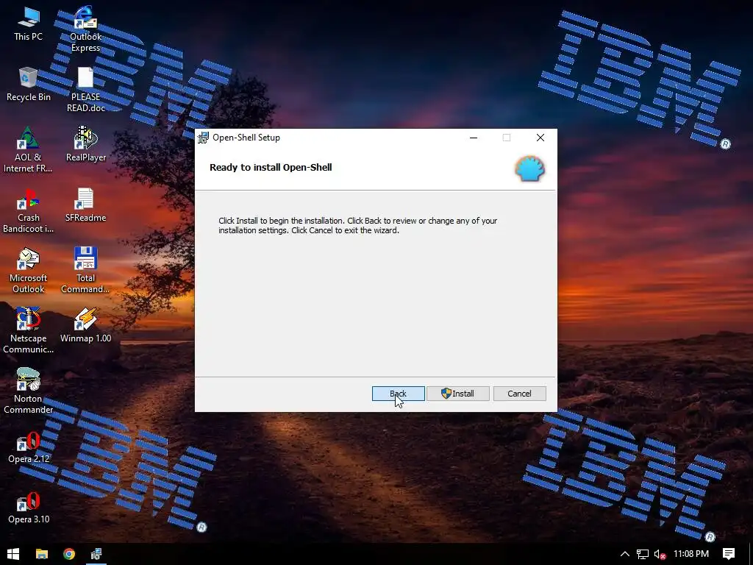
Task: Open File Explorer from the taskbar
Action: pyautogui.click(x=42, y=554)
